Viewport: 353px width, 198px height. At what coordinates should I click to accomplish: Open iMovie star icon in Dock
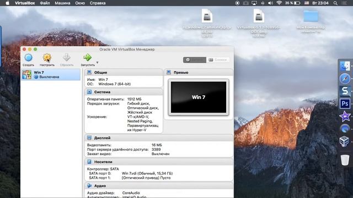tap(345, 116)
